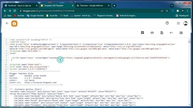Click the b:include name='theme-head' line
Image resolution: width=193 pixels, height=108 pixels.
26,64
